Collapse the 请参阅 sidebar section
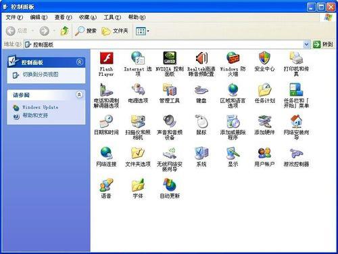The image size is (338, 254). click(x=79, y=95)
